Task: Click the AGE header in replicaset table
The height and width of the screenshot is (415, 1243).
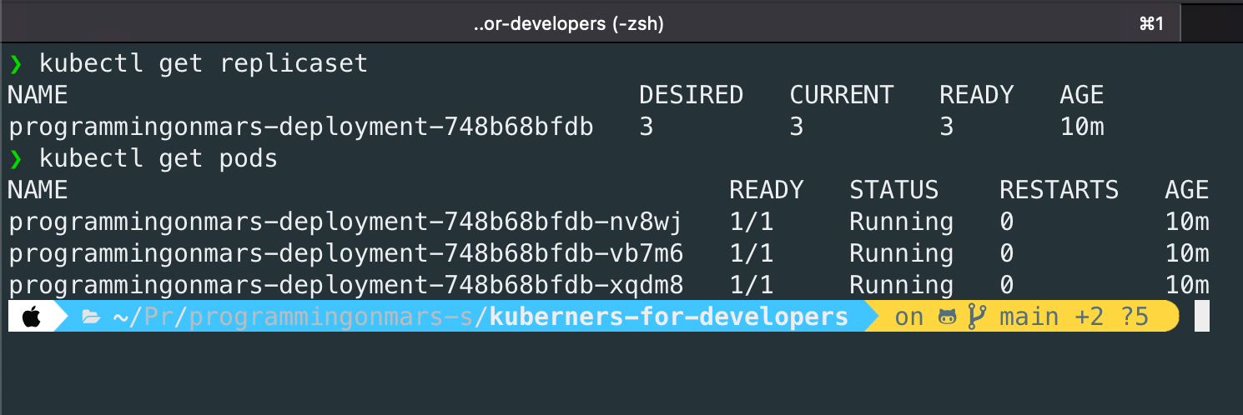Action: (1082, 95)
